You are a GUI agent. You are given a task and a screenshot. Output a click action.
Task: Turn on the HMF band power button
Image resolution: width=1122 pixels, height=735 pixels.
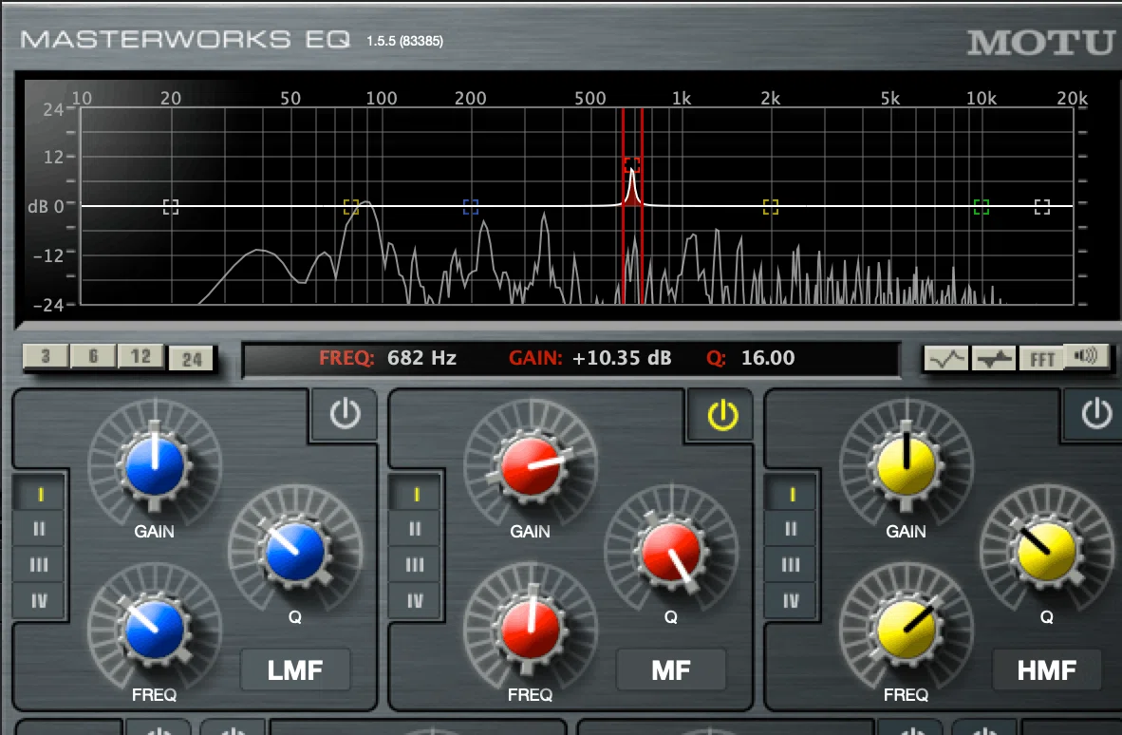click(x=1095, y=414)
